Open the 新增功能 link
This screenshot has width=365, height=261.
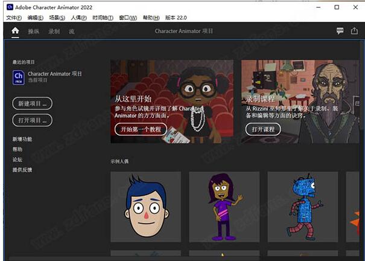click(x=22, y=139)
